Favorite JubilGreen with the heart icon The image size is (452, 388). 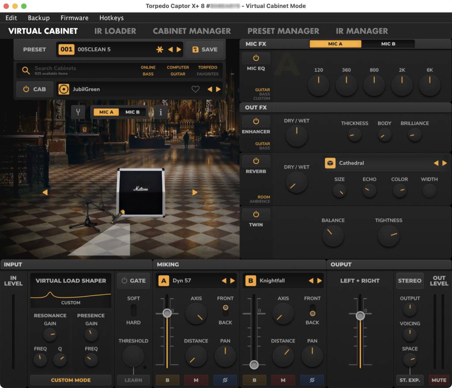coord(196,89)
